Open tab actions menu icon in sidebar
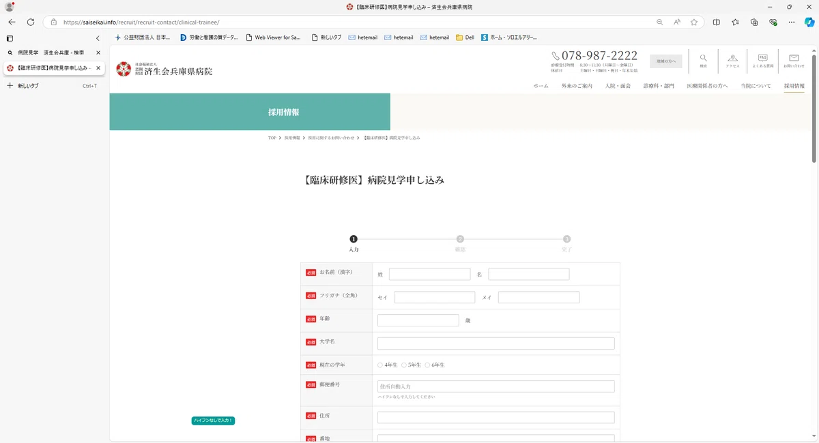Viewport: 819px width, 443px height. tap(10, 38)
